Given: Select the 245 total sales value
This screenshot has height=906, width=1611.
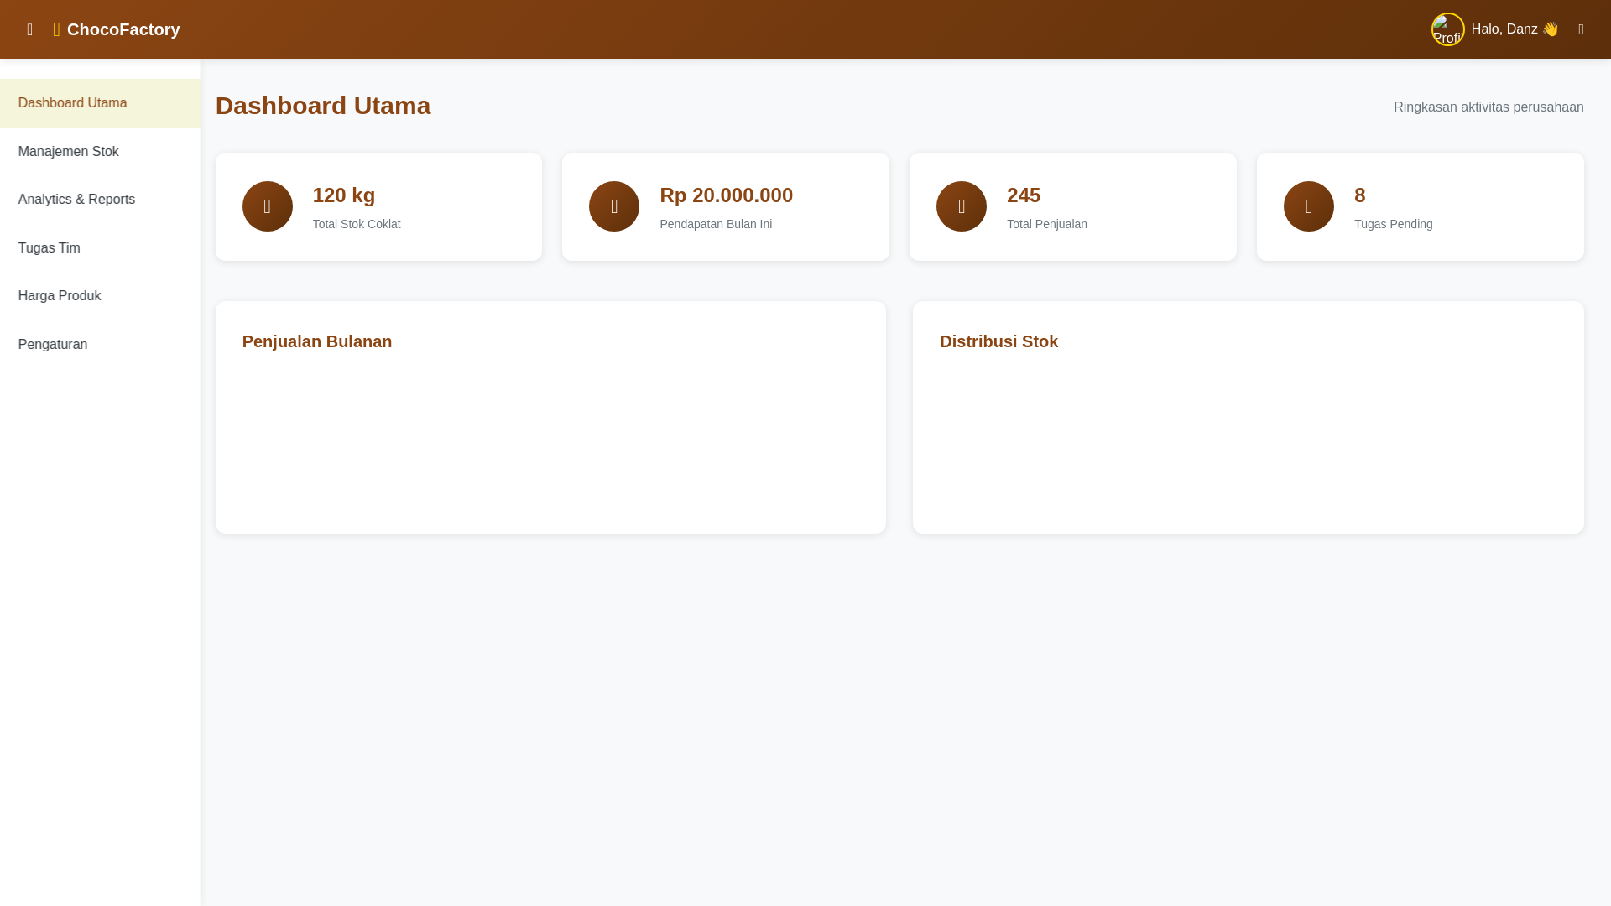Looking at the screenshot, I should pos(1024,195).
